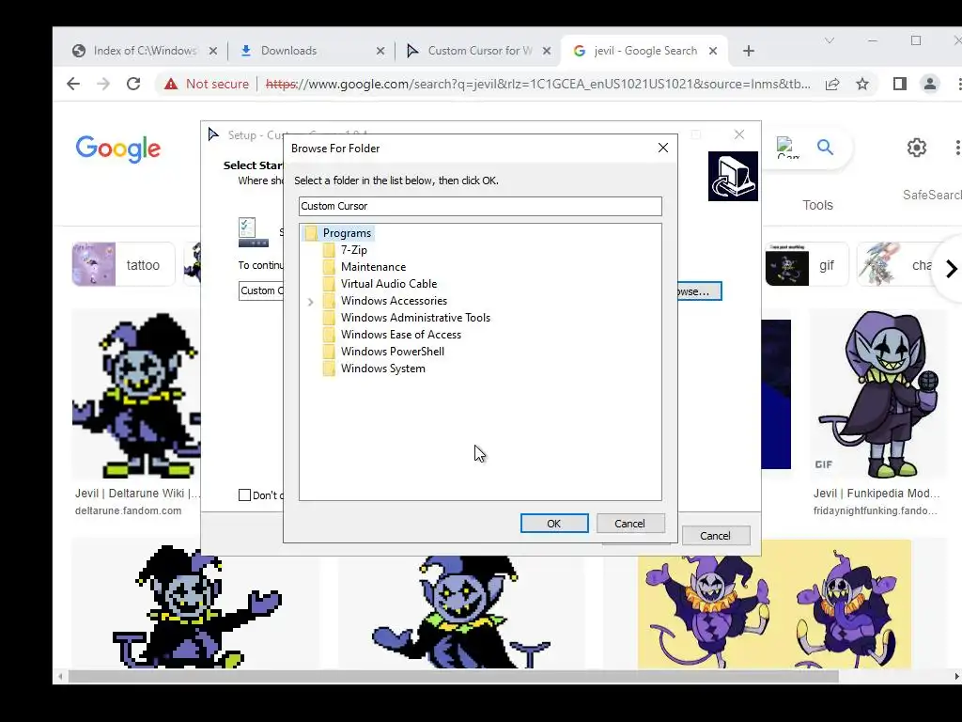This screenshot has height=722, width=962.
Task: Click the installer computer icon in setup header
Action: pyautogui.click(x=733, y=176)
